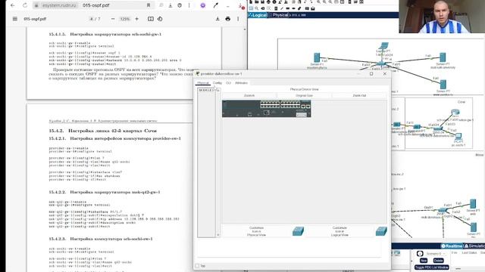Click the Laptop-PT device in topology
Screen dimensions: 485x272
pyautogui.click(x=384, y=46)
